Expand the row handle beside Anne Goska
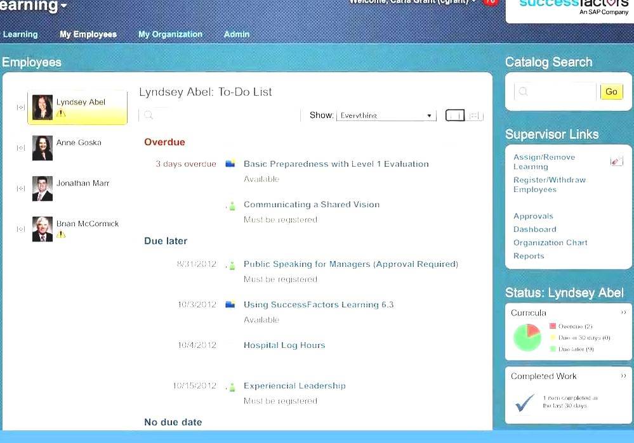This screenshot has height=443, width=634. point(20,148)
